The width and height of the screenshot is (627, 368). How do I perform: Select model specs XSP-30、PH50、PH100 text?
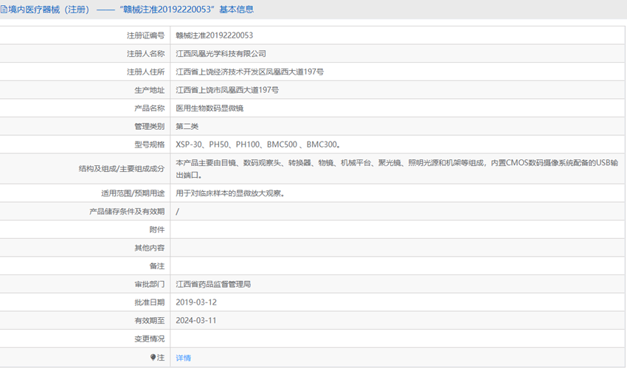[258, 145]
